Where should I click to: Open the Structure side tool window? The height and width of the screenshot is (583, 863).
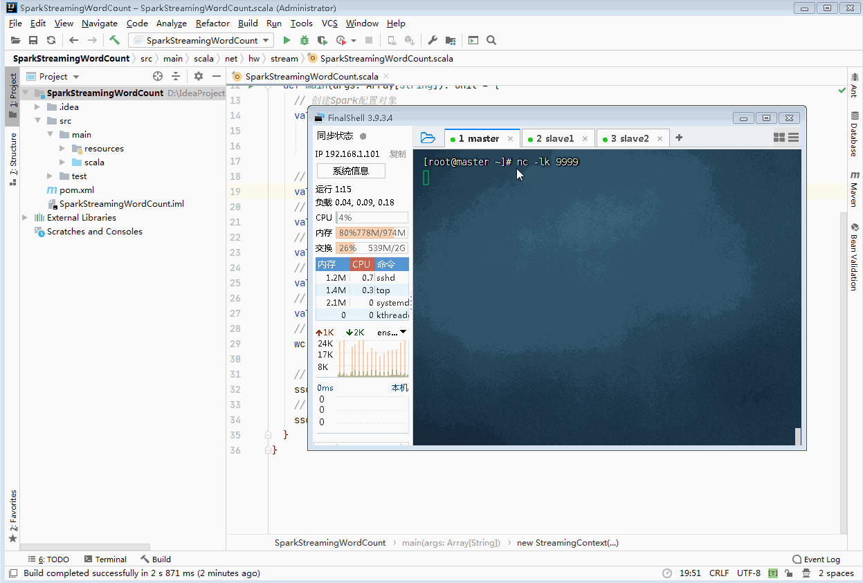pyautogui.click(x=12, y=160)
